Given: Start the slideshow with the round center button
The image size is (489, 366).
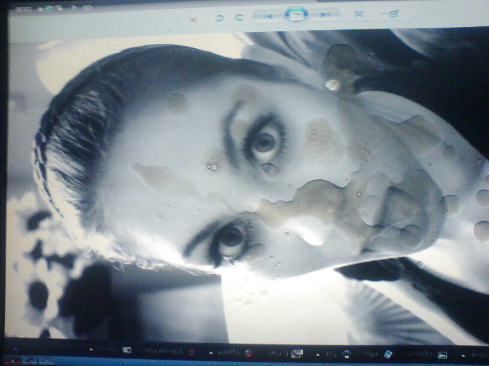Looking at the screenshot, I should pos(296,15).
